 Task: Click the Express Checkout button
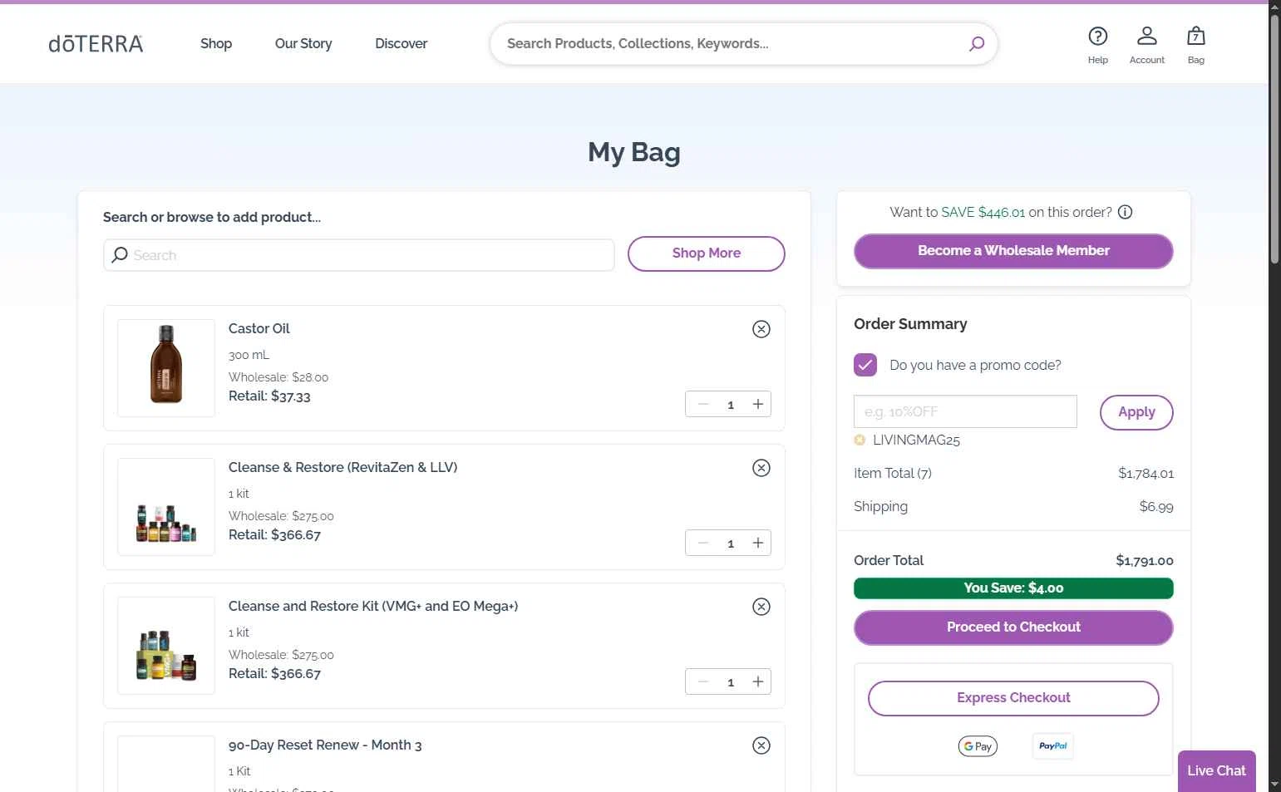click(1013, 698)
